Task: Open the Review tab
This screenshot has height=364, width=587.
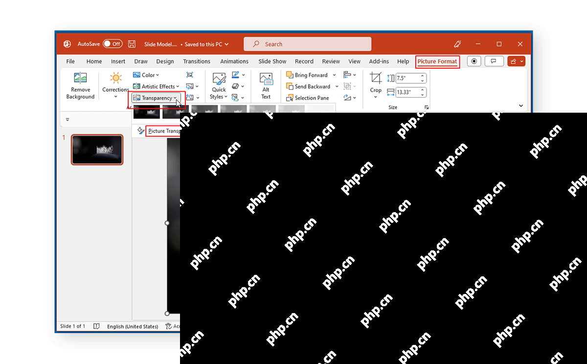Action: pyautogui.click(x=331, y=61)
